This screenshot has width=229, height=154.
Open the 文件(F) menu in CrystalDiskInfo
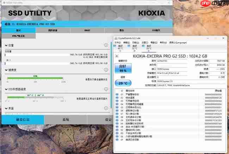pyautogui.click(x=117, y=43)
